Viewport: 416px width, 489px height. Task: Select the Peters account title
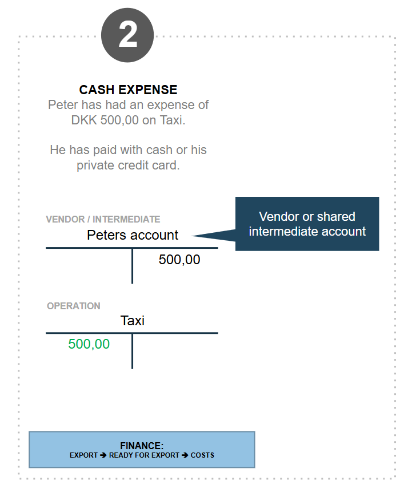coord(133,235)
